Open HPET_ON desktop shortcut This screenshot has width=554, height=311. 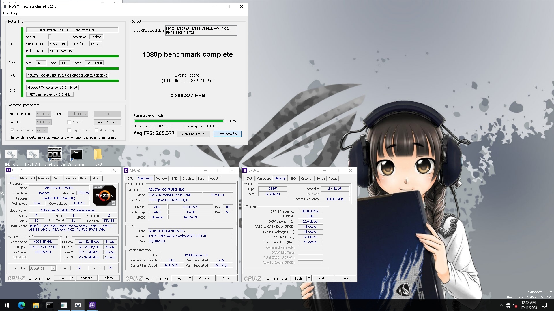(11, 158)
